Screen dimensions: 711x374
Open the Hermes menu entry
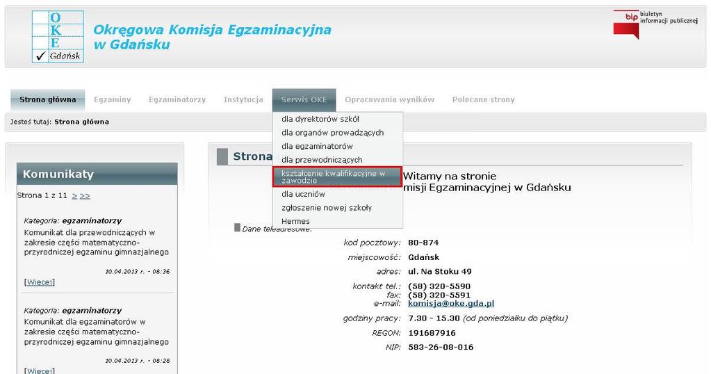(x=337, y=221)
